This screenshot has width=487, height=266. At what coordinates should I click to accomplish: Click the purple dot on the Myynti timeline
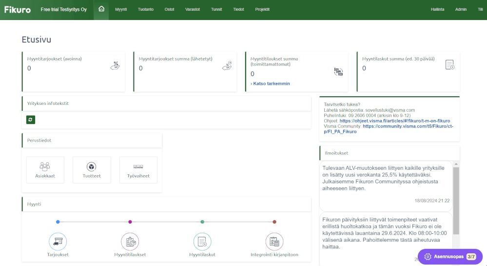click(x=130, y=222)
